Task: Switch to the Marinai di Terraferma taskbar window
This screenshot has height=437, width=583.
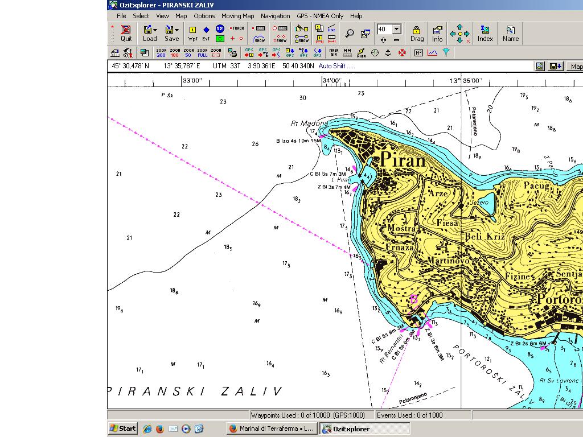Action: click(x=272, y=428)
